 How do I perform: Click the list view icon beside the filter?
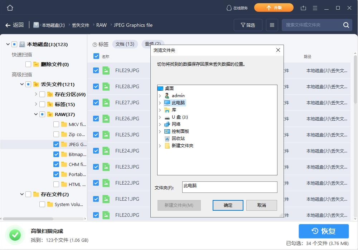[272, 25]
